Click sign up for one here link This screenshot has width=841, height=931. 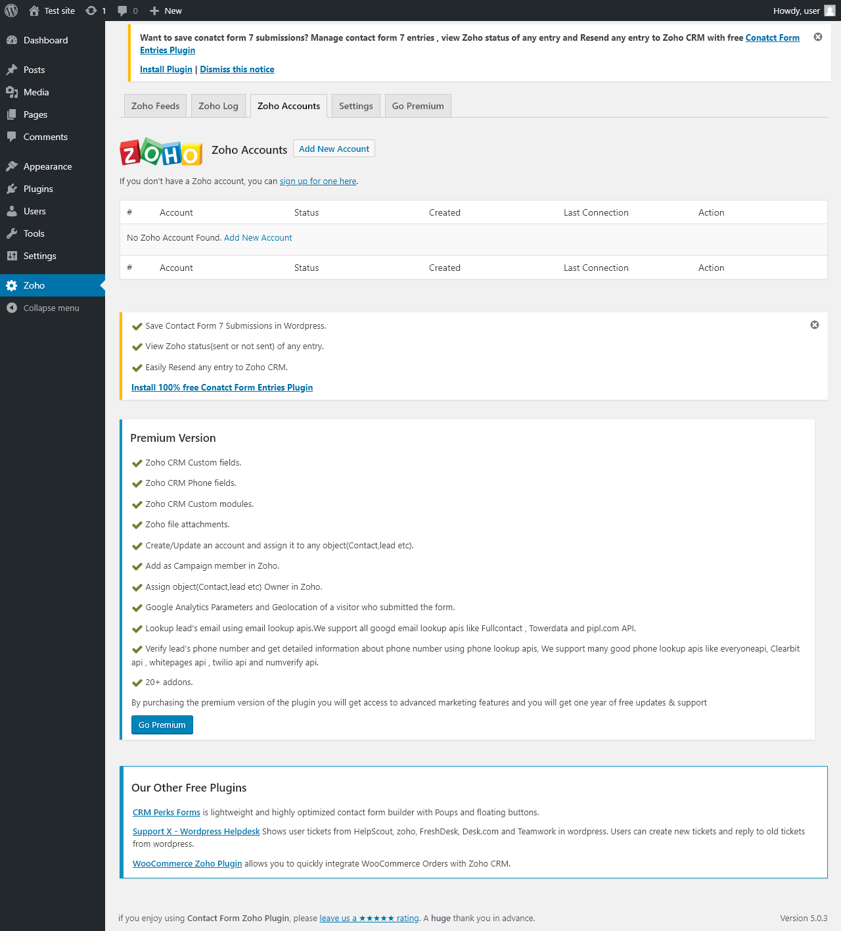click(318, 181)
